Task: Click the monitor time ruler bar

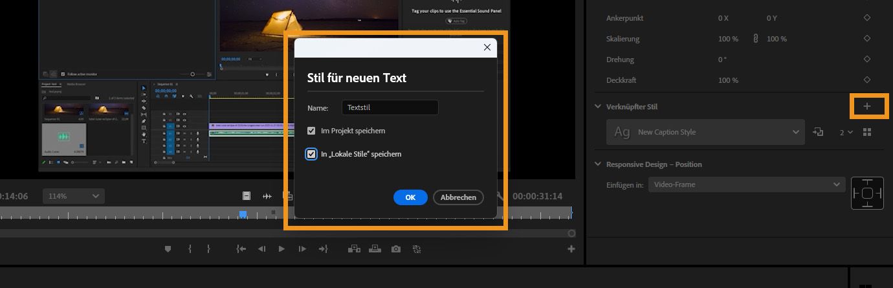Action: [x=286, y=214]
